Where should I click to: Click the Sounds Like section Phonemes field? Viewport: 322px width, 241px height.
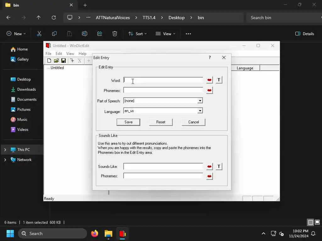coord(163,176)
